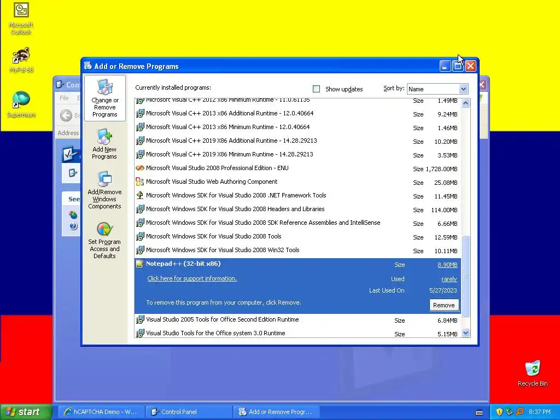Select Microsoft Visual Studio Web Authoring Component
Viewport: 560px width, 420px height.
(297, 182)
